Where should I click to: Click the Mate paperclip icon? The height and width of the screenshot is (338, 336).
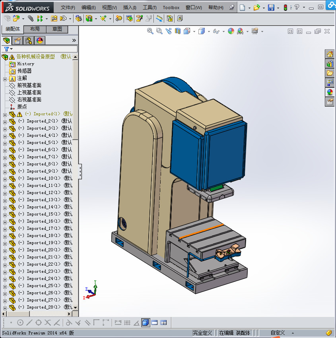point(31,19)
